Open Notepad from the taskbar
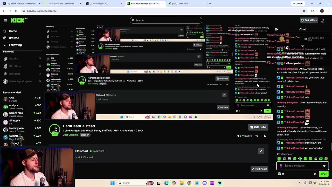The height and width of the screenshot is (187, 332). point(197,183)
